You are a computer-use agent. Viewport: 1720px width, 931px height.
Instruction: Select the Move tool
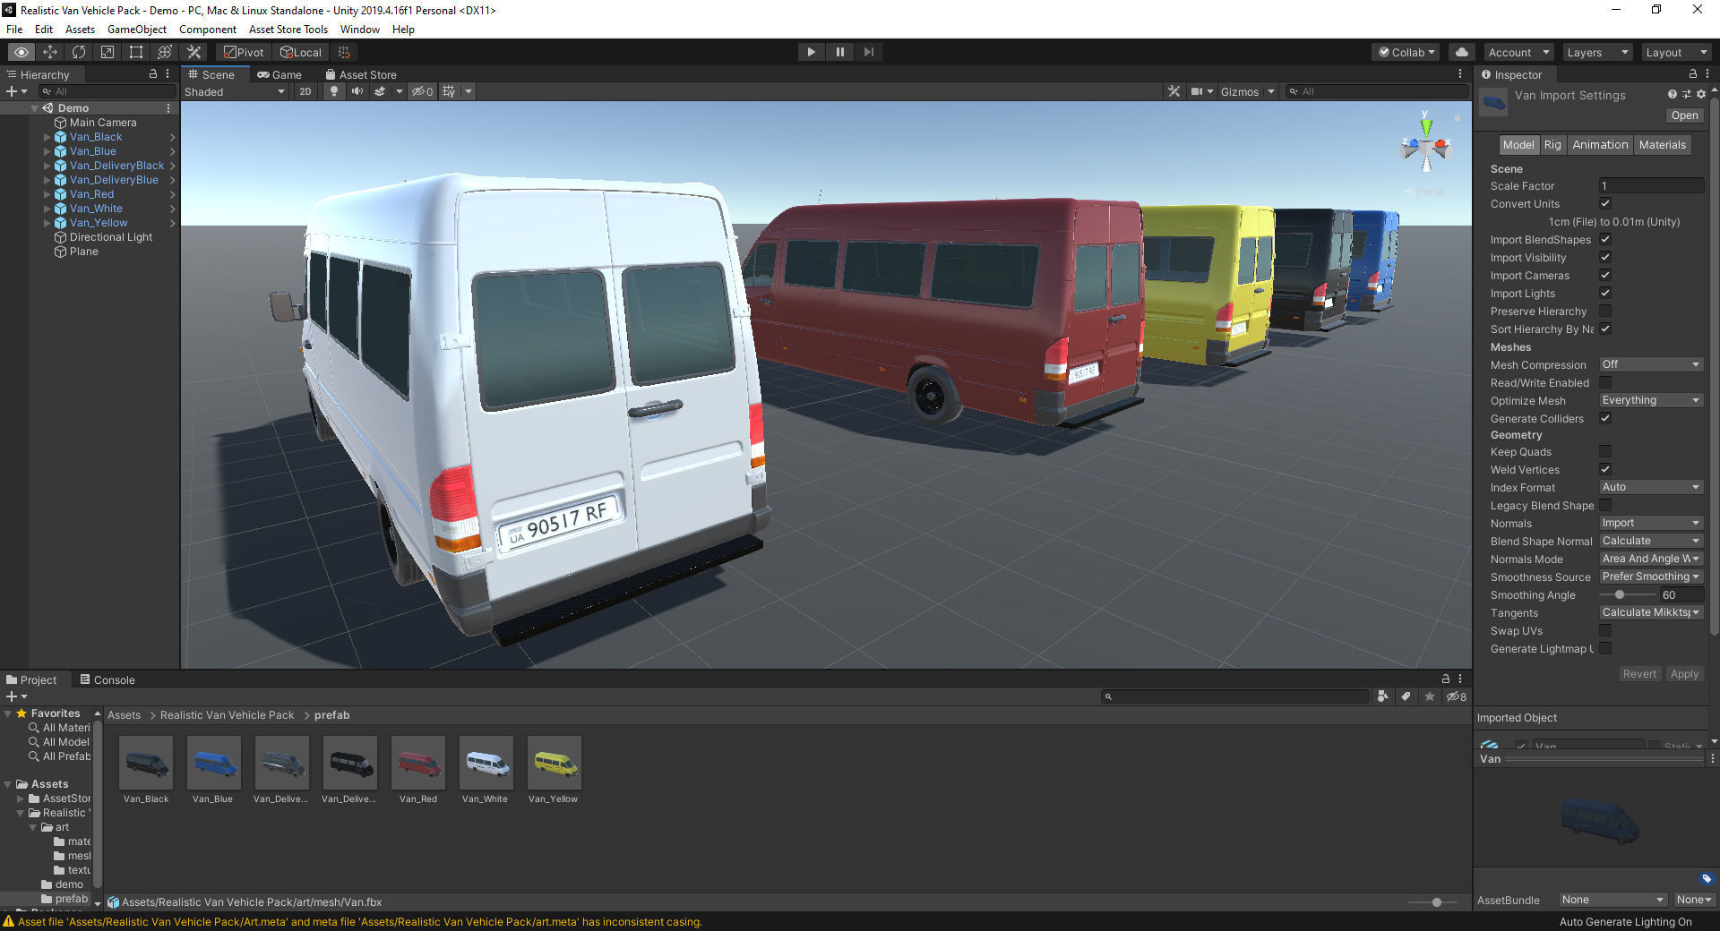[x=50, y=52]
